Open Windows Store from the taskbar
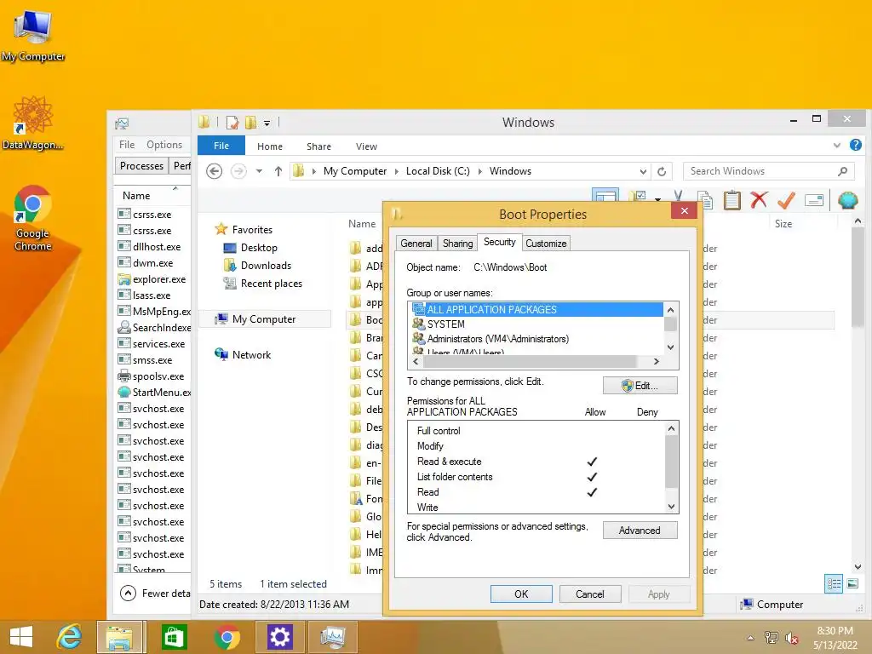This screenshot has height=654, width=872. (x=174, y=637)
